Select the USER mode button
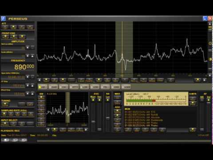The height and width of the screenshot is (160, 213). [126, 87]
